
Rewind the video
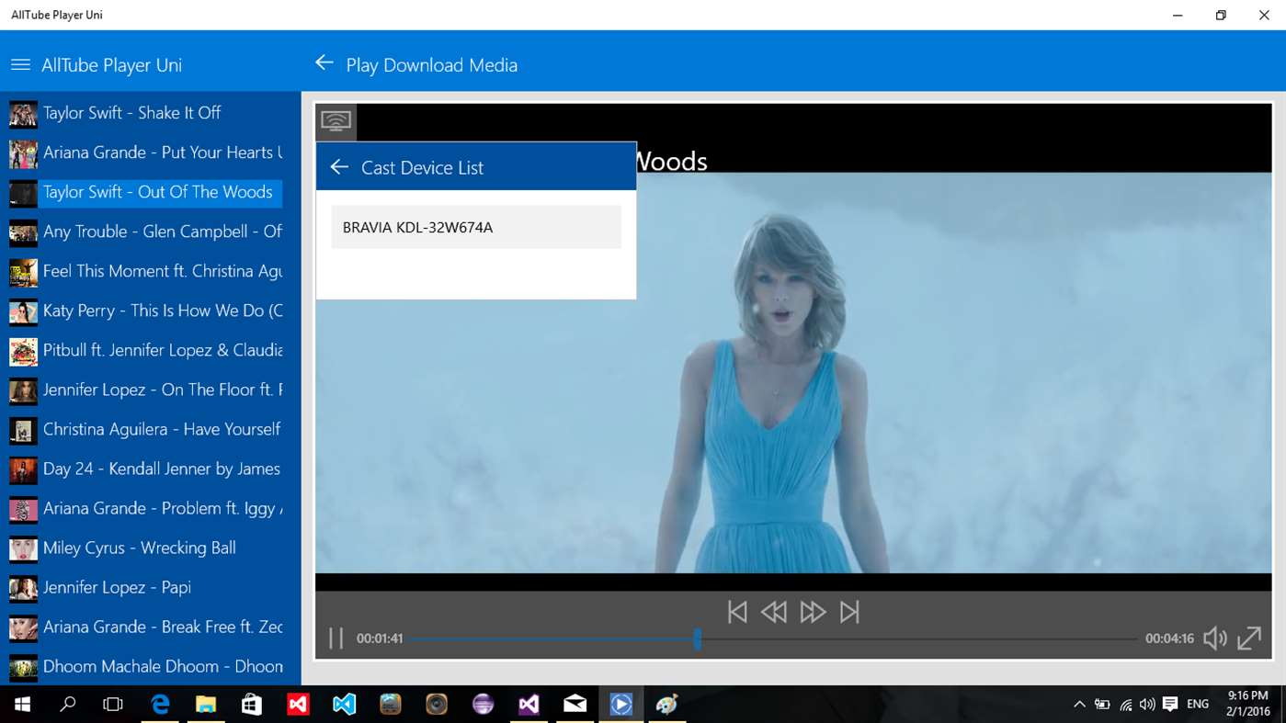tap(774, 612)
